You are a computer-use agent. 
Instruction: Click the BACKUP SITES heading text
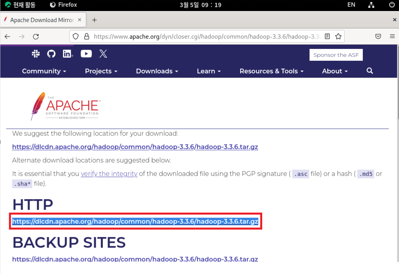click(69, 242)
